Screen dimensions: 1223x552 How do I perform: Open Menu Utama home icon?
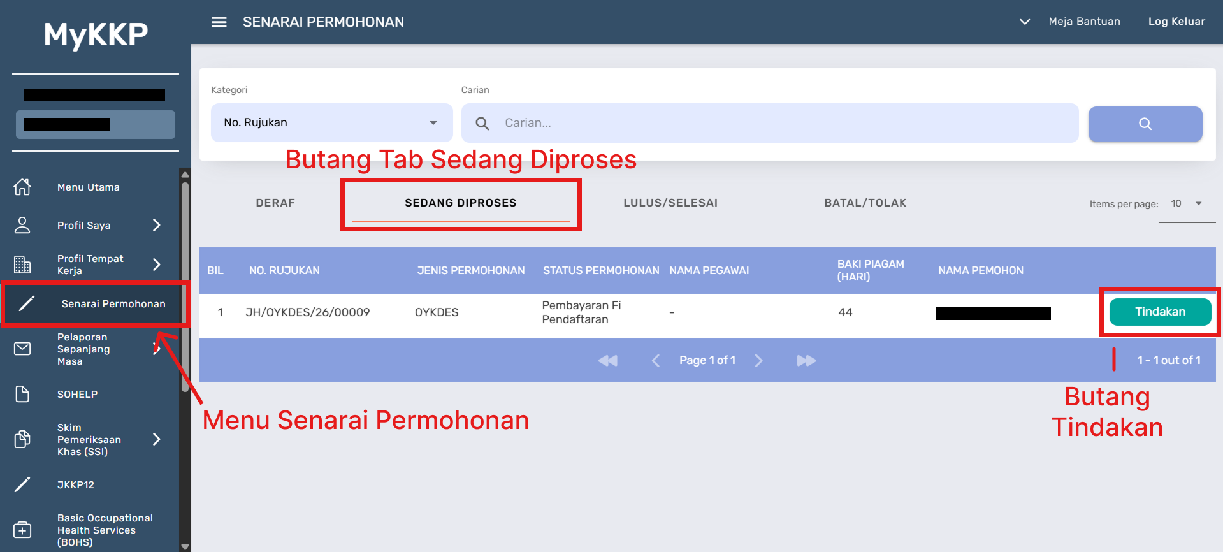(x=22, y=187)
